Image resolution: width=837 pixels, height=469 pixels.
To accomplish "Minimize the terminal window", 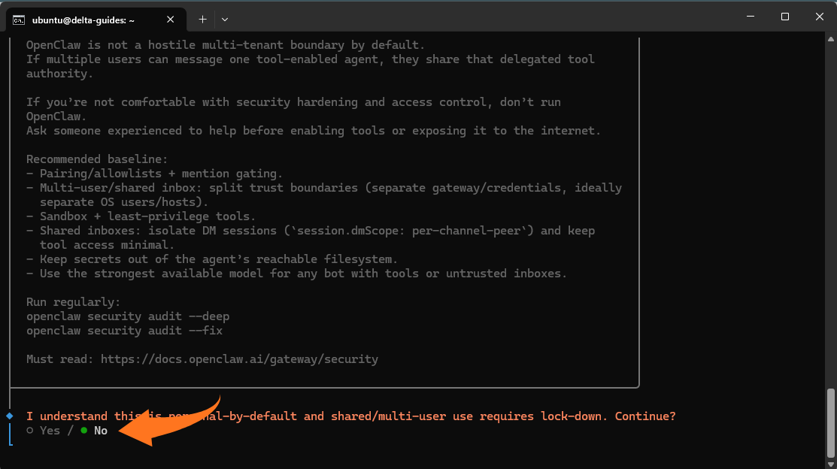I will click(749, 17).
